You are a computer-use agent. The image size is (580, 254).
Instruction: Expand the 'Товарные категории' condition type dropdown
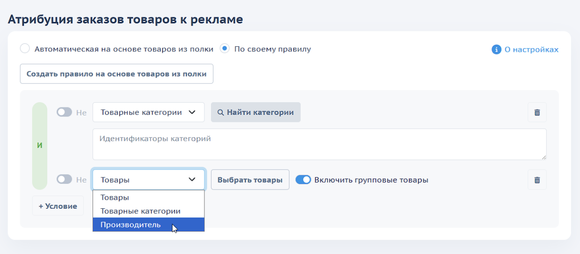coord(148,112)
